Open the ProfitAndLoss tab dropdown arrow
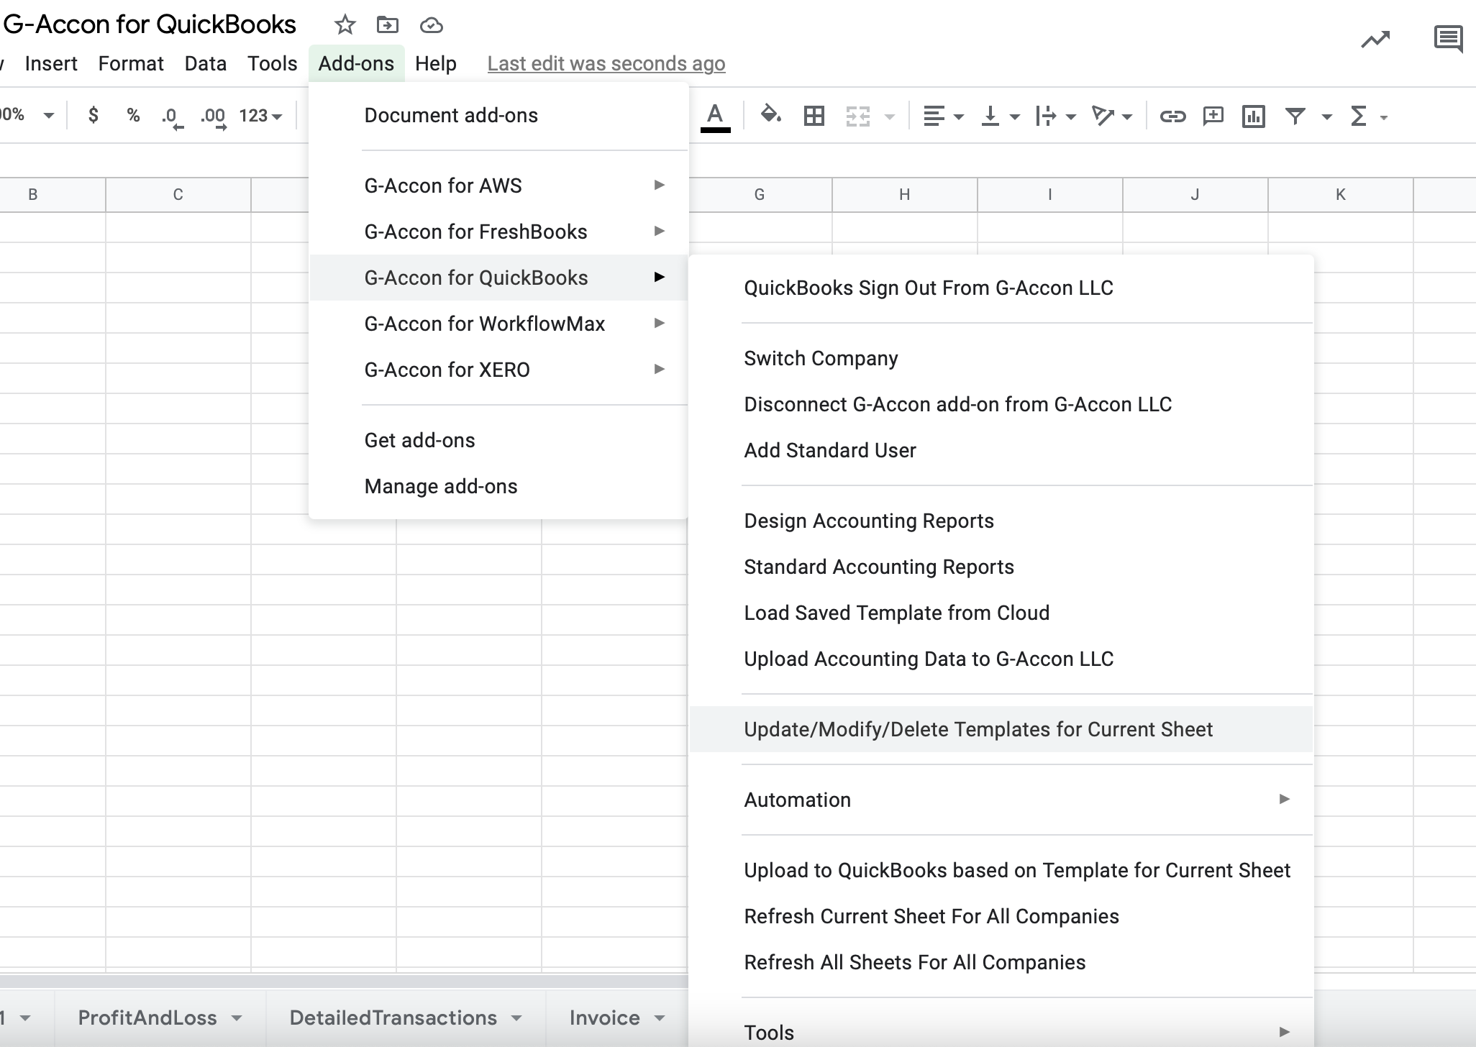 pos(237,1018)
